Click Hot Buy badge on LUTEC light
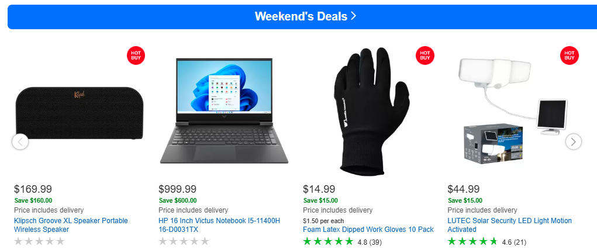 [568, 55]
